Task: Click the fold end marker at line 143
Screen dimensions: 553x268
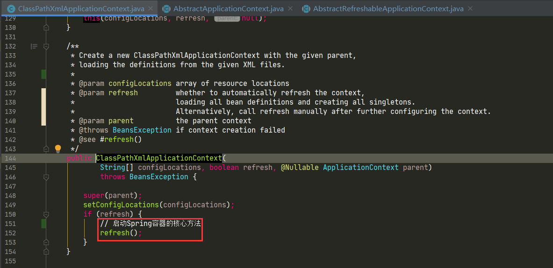Action: pyautogui.click(x=46, y=148)
